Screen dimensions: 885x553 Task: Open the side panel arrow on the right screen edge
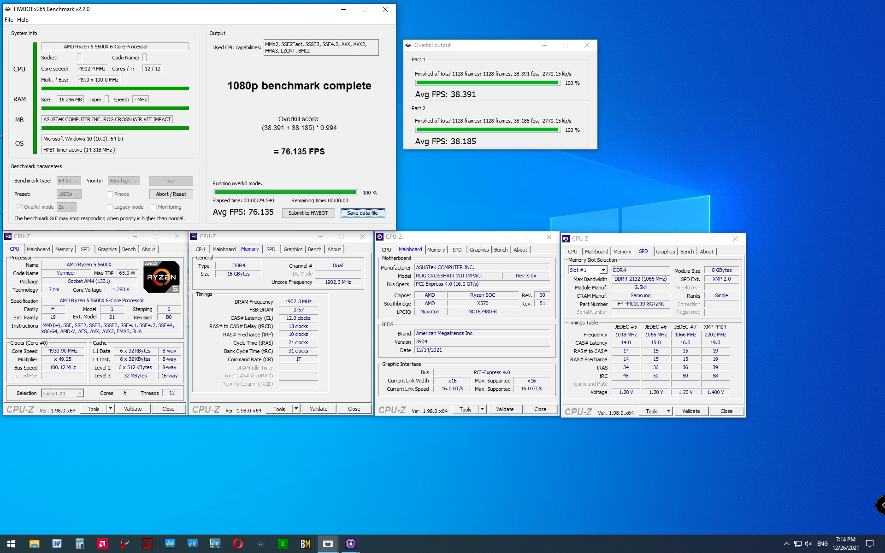tap(881, 505)
